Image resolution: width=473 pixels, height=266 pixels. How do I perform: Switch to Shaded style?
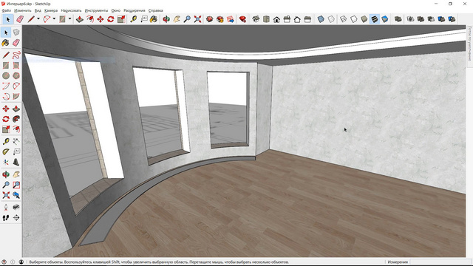point(364,19)
